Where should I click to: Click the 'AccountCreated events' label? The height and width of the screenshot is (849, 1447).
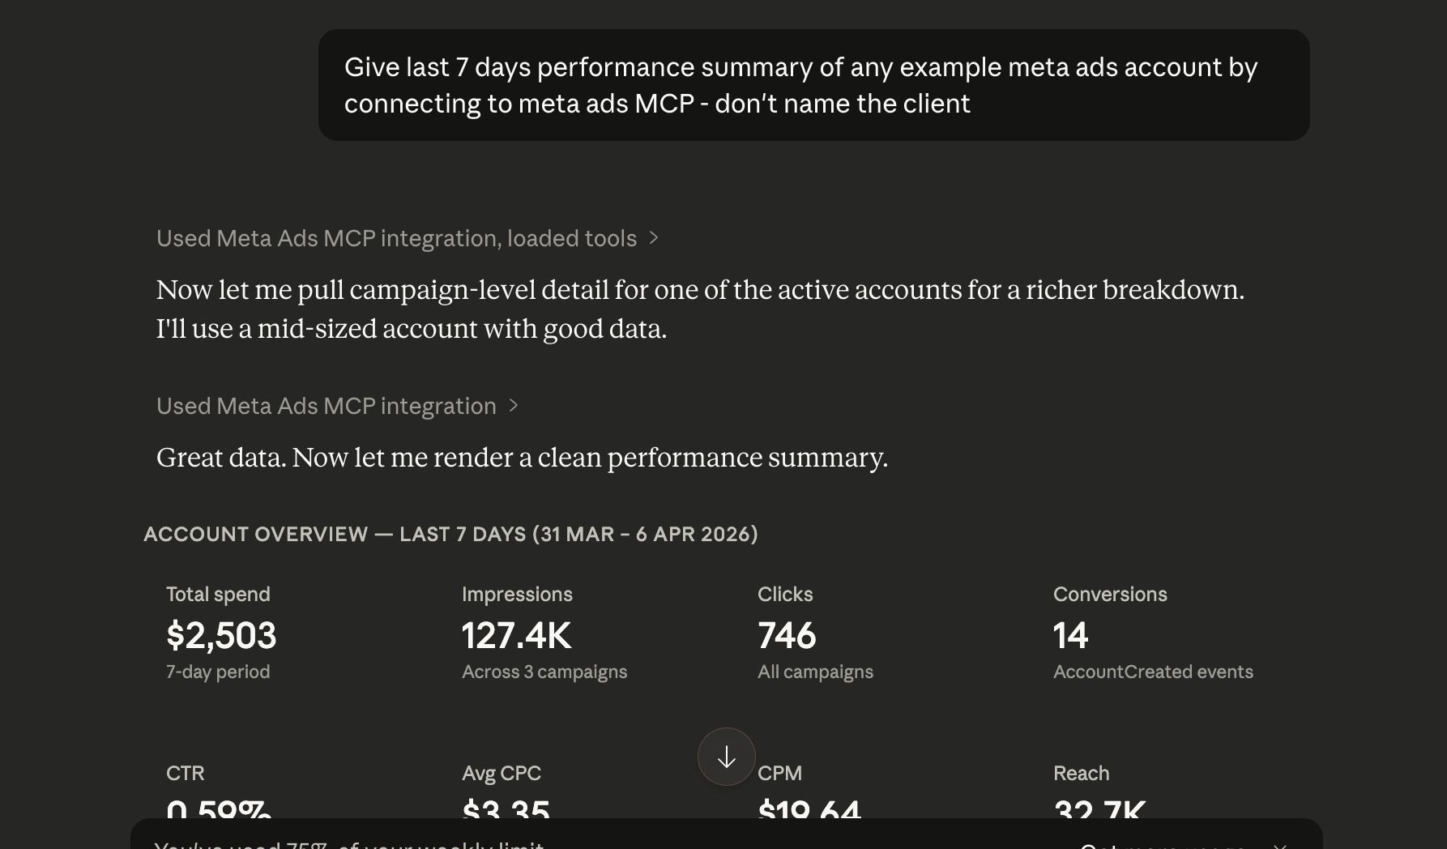click(x=1153, y=672)
